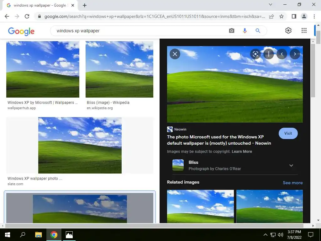Open the Chrome three-dot menu
The width and height of the screenshot is (321, 241).
coord(314,16)
